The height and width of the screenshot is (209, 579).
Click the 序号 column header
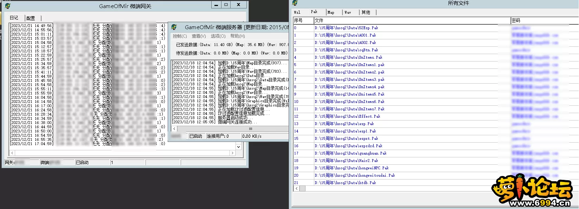303,20
